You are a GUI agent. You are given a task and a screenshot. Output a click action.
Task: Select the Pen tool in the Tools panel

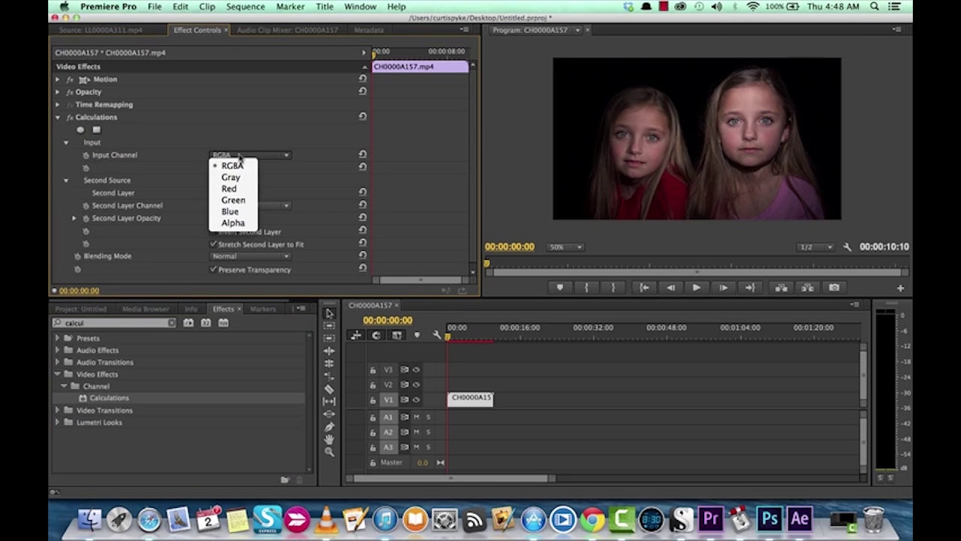click(329, 426)
